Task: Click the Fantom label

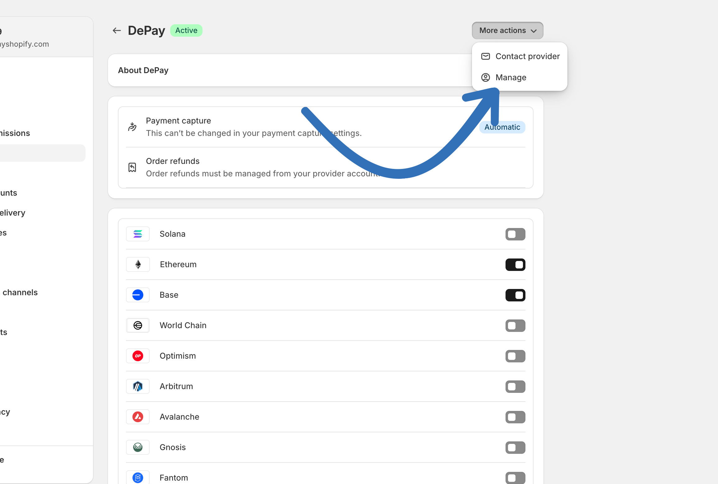Action: pyautogui.click(x=174, y=478)
